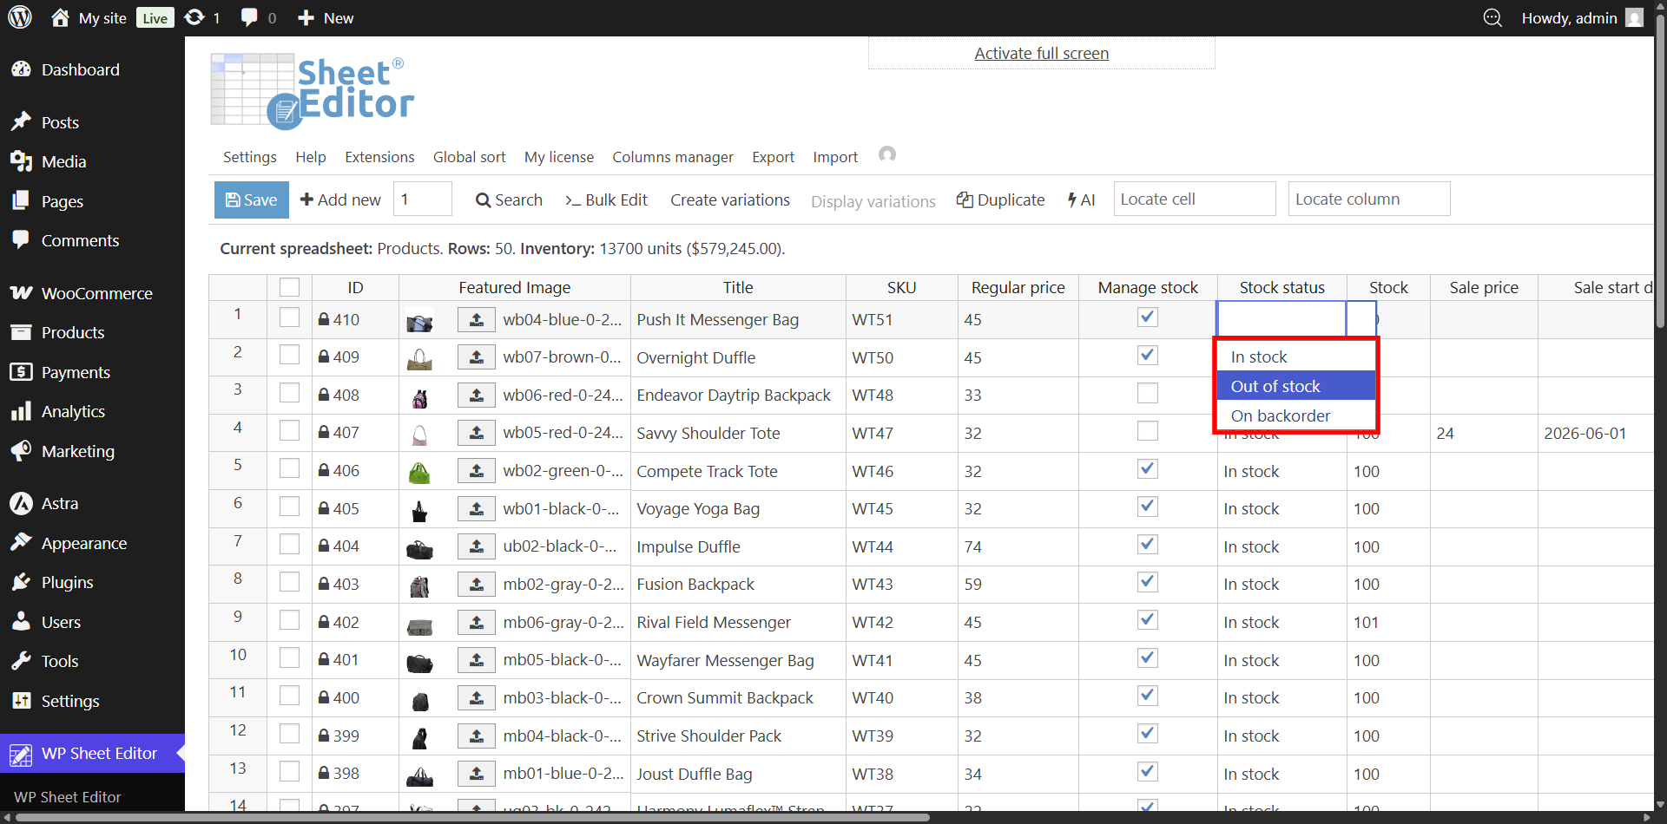Open Stock status cell for Fusion Backpack
Viewport: 1667px width, 824px height.
pos(1282,584)
